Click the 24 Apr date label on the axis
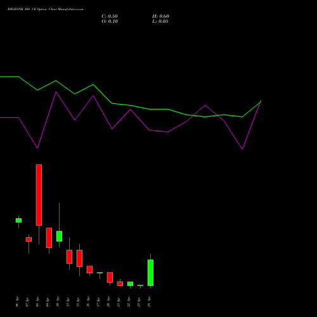This screenshot has height=317, width=317. (x=149, y=302)
